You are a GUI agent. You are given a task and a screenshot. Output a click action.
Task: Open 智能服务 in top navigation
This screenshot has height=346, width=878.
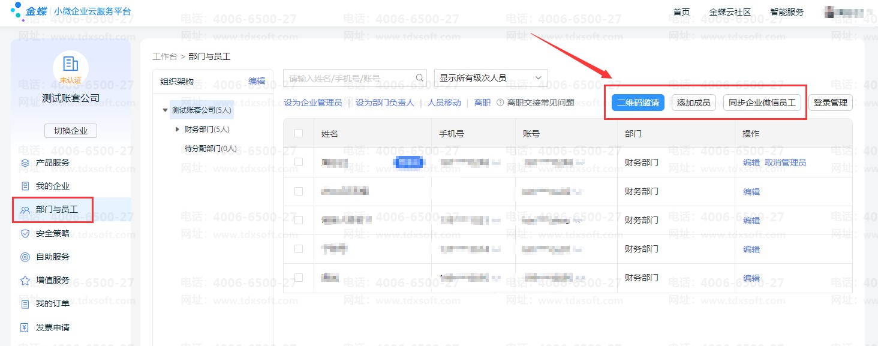tap(787, 12)
